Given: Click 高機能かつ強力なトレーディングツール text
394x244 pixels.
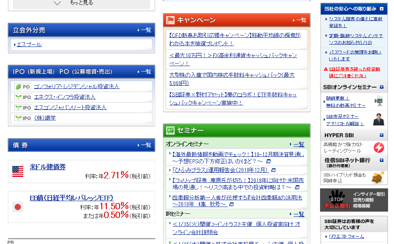Looking at the screenshot, I should click(x=343, y=148).
